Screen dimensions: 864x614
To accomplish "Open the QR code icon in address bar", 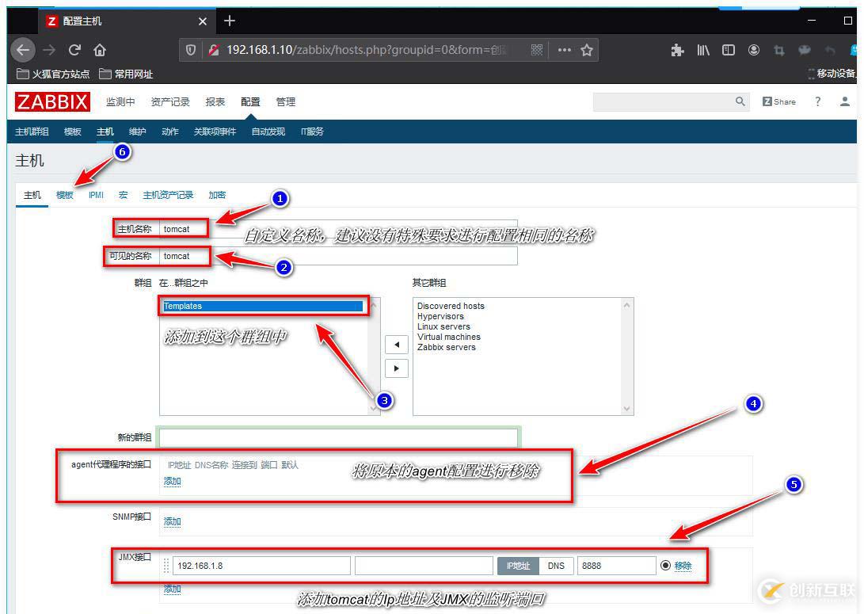I will coord(537,50).
